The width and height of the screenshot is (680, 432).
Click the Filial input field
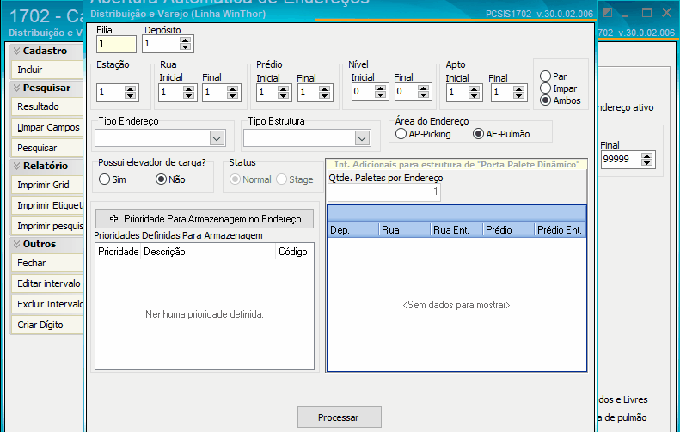[116, 44]
